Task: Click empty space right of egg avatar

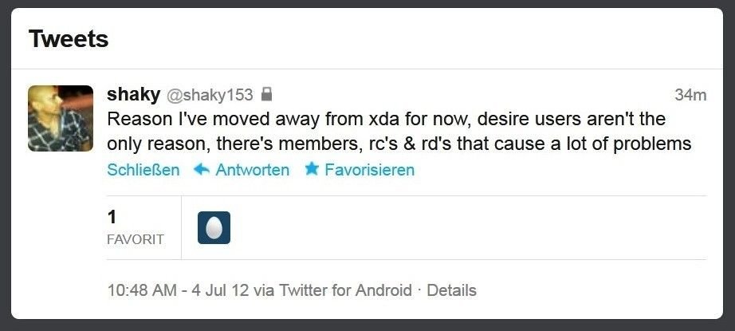Action: [x=469, y=227]
